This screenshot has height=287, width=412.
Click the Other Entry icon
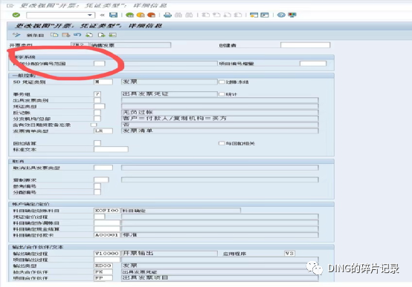(x=113, y=35)
